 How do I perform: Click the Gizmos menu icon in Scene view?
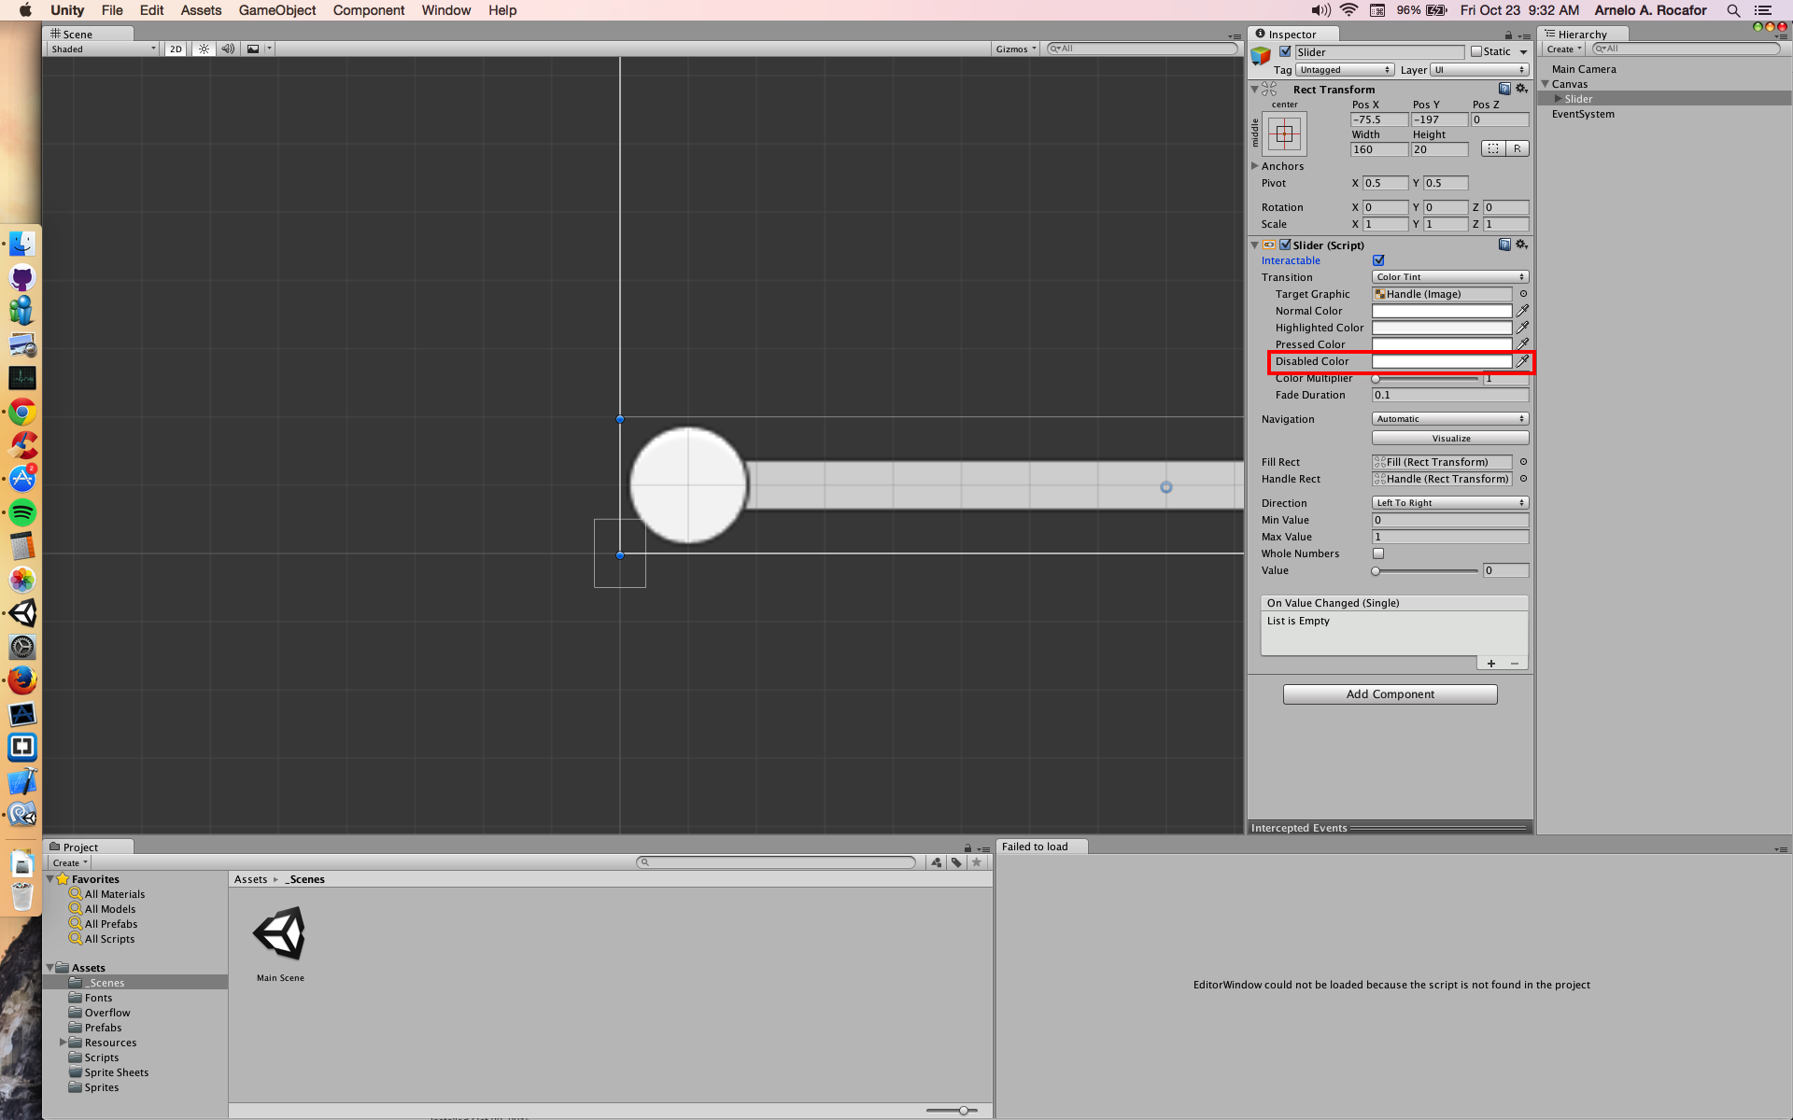pyautogui.click(x=1014, y=48)
